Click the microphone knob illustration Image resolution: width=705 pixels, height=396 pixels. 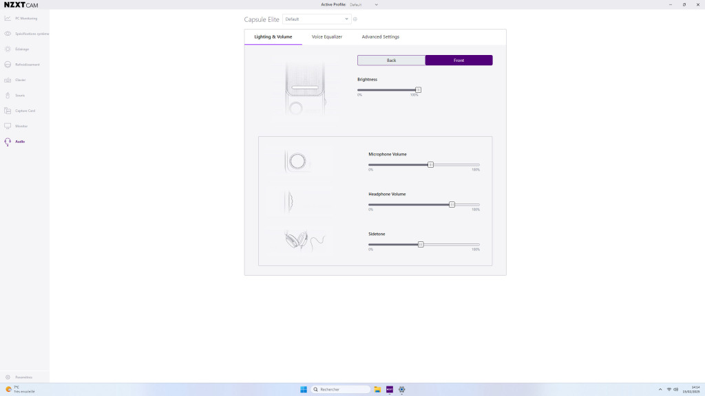click(297, 161)
